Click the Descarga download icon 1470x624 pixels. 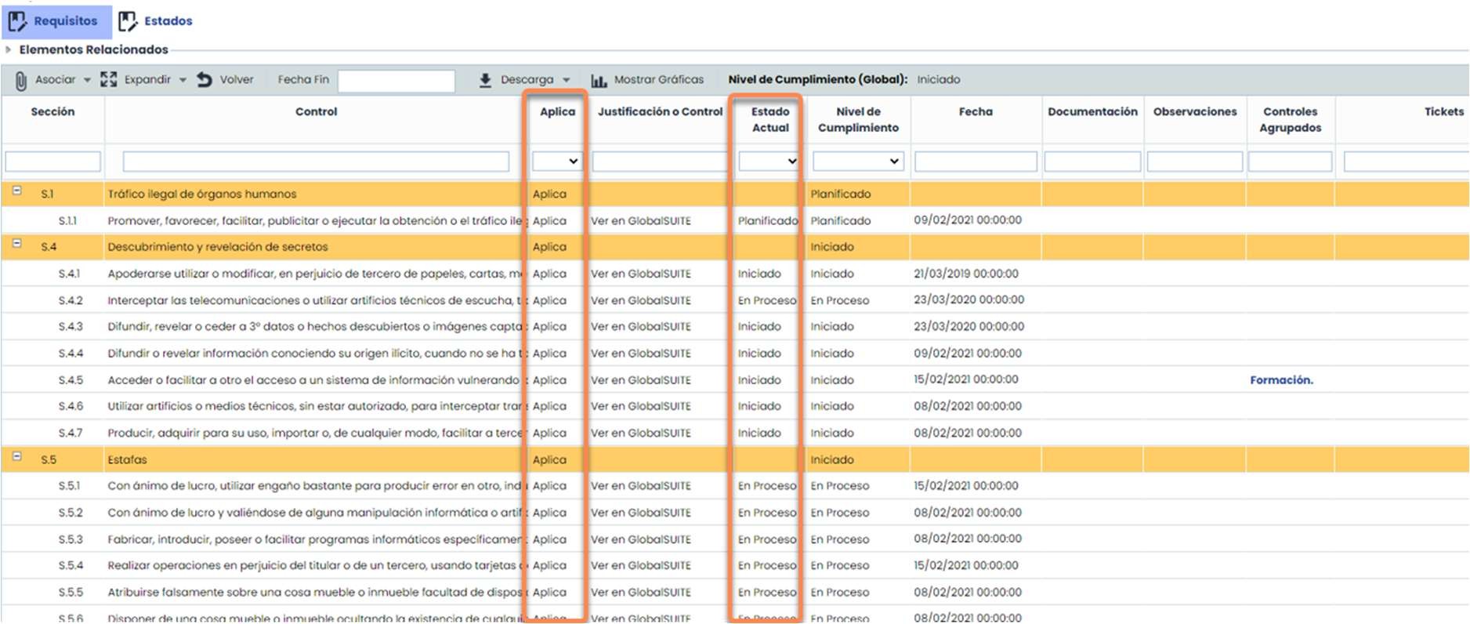485,80
